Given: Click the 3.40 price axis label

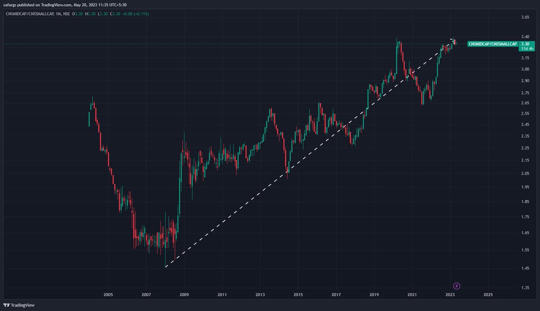Looking at the screenshot, I should click(x=525, y=37).
